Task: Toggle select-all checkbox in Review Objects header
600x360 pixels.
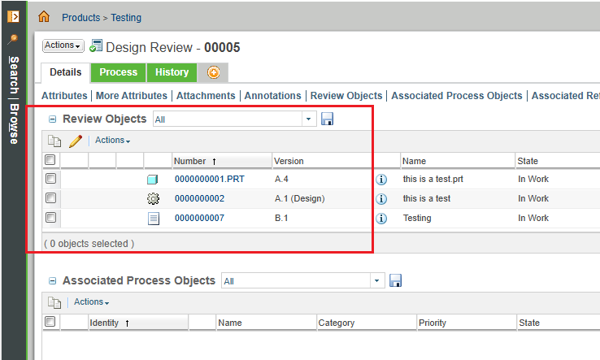Action: [x=50, y=160]
